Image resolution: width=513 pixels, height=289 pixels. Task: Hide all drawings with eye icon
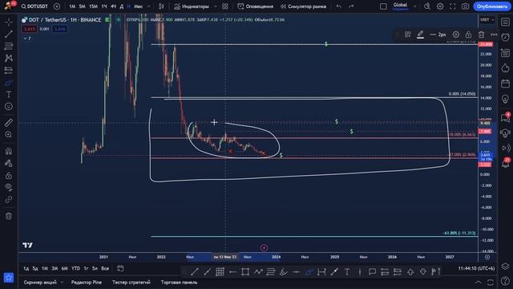9,187
